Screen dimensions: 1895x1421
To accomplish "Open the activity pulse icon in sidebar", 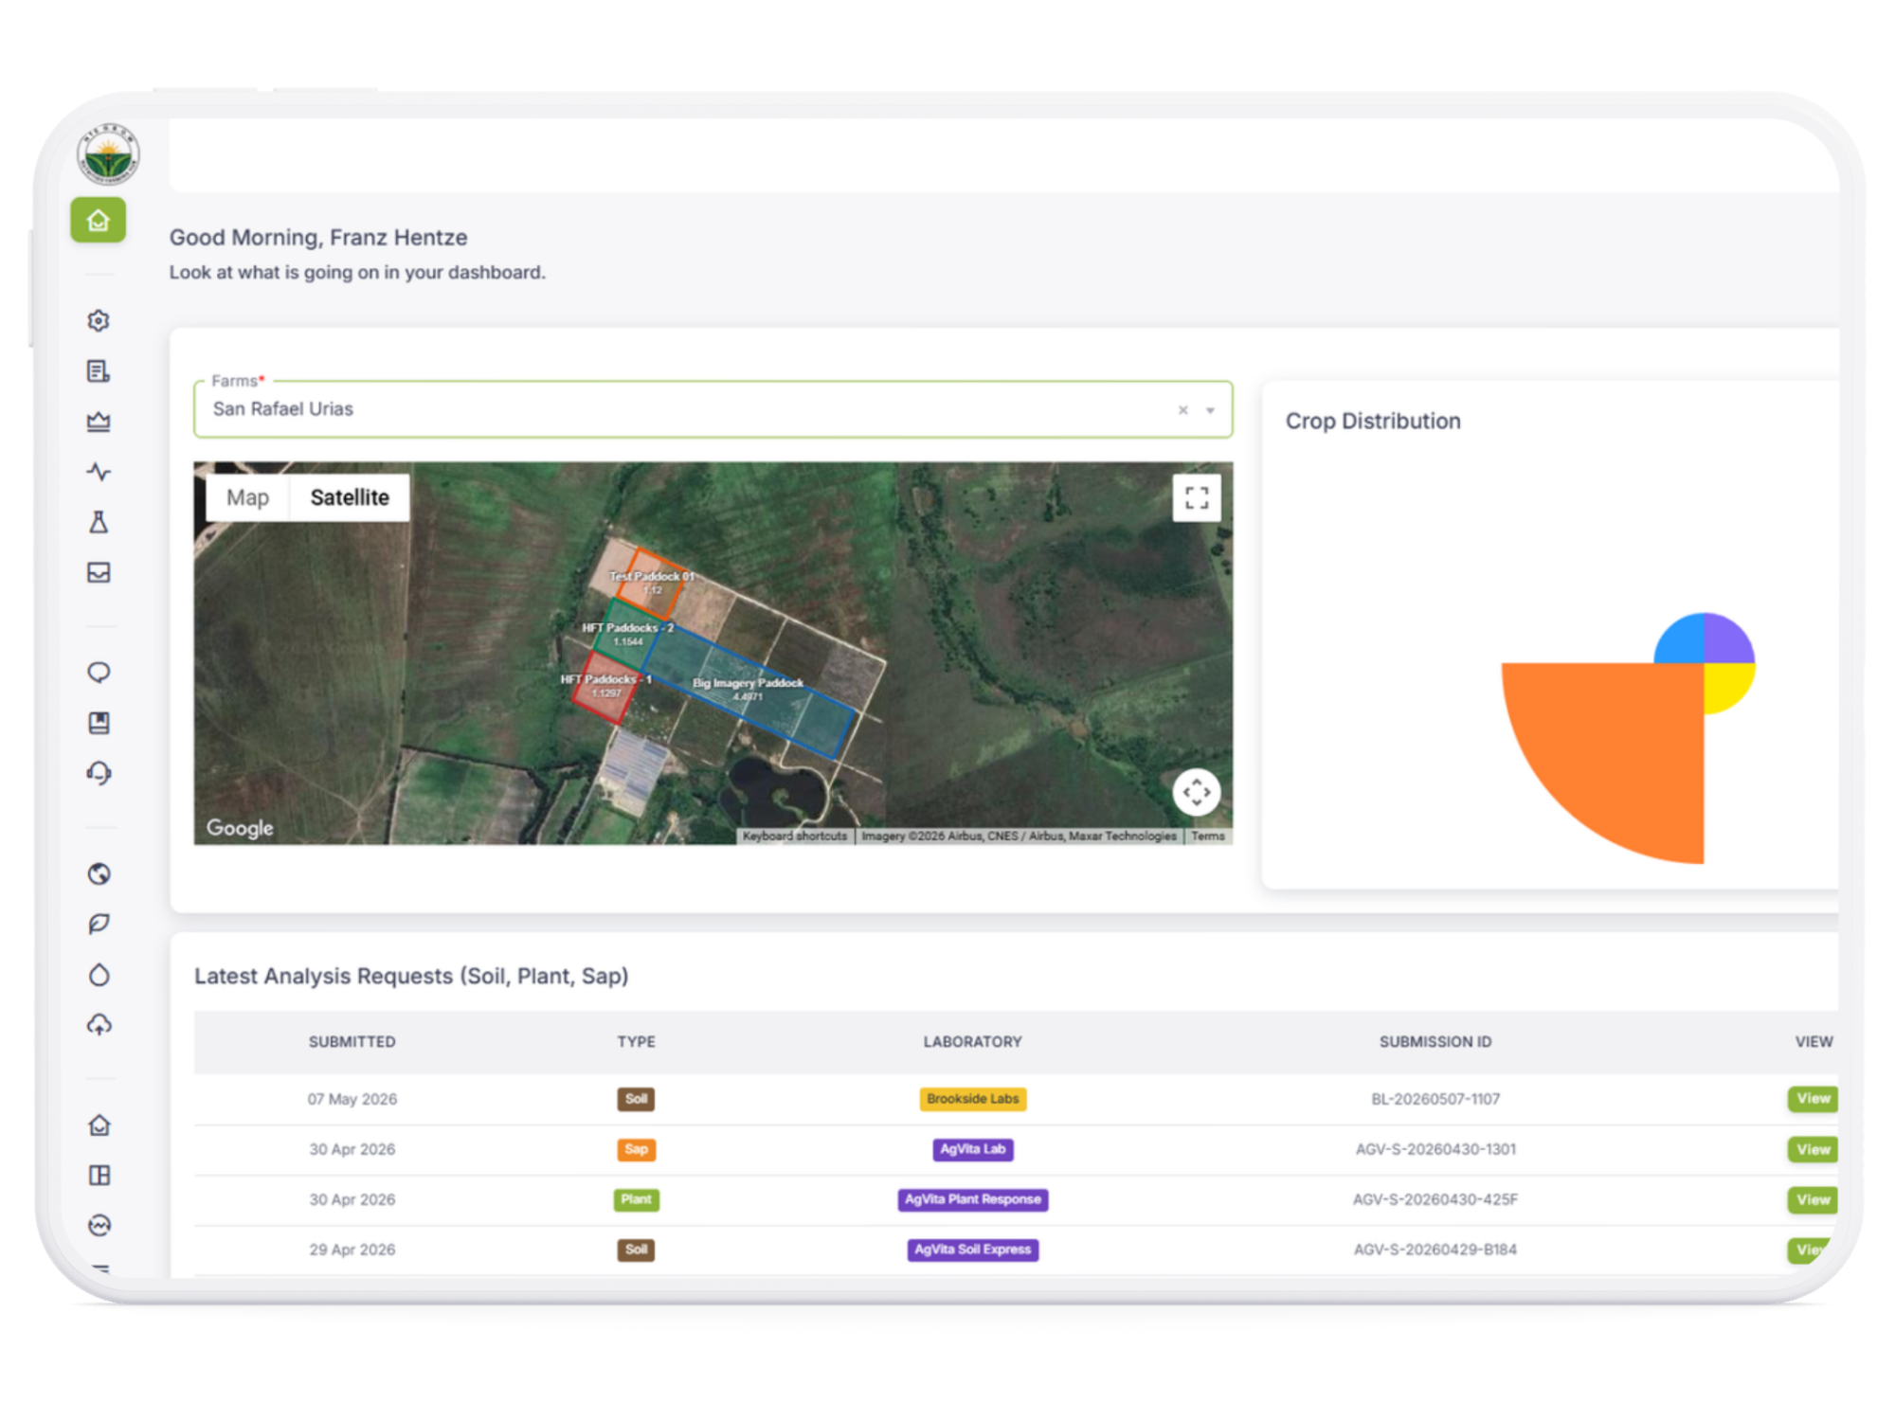I will click(99, 472).
